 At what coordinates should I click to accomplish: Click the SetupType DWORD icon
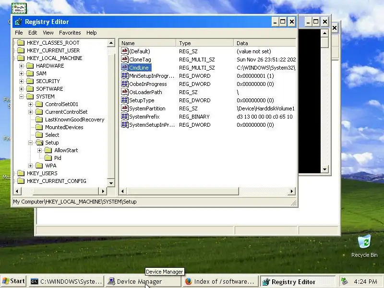click(x=125, y=100)
